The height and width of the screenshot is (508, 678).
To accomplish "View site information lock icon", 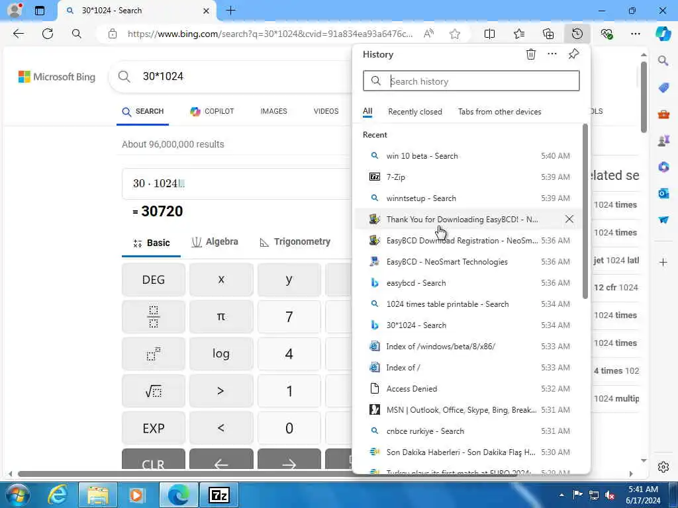I will click(x=113, y=34).
